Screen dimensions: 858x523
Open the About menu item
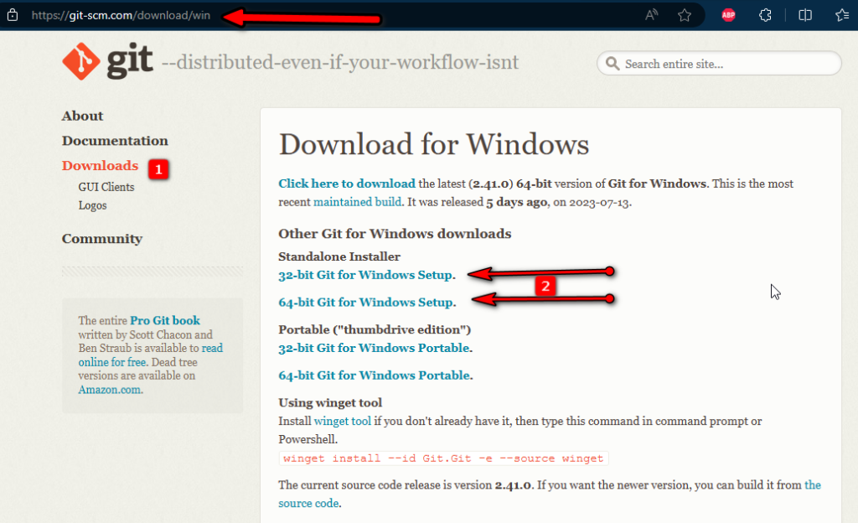[82, 116]
